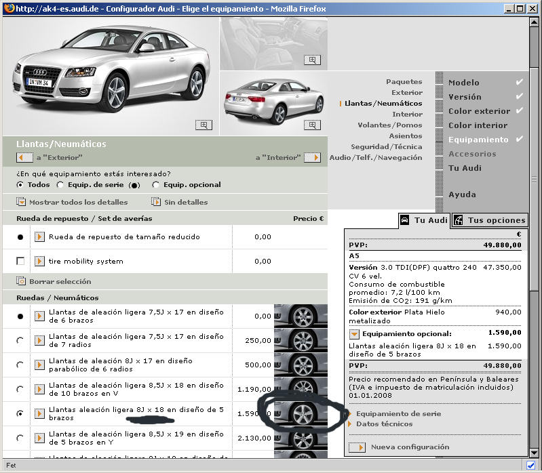Go to the Color exterior step
Viewport: 542px width, 473px height.
coord(479,111)
